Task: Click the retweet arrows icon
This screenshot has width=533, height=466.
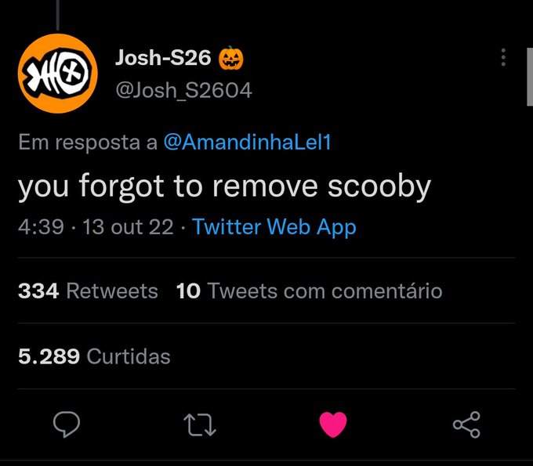Action: point(200,424)
